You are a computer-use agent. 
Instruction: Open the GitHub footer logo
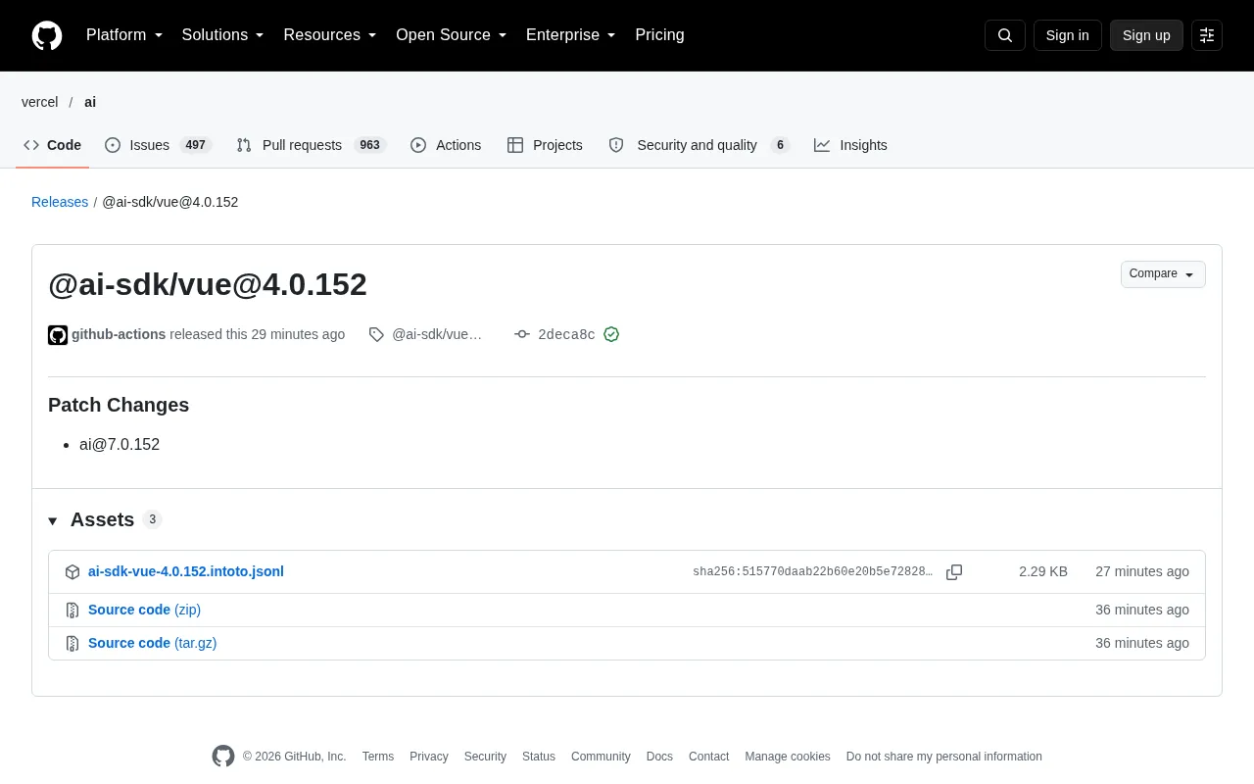[223, 757]
